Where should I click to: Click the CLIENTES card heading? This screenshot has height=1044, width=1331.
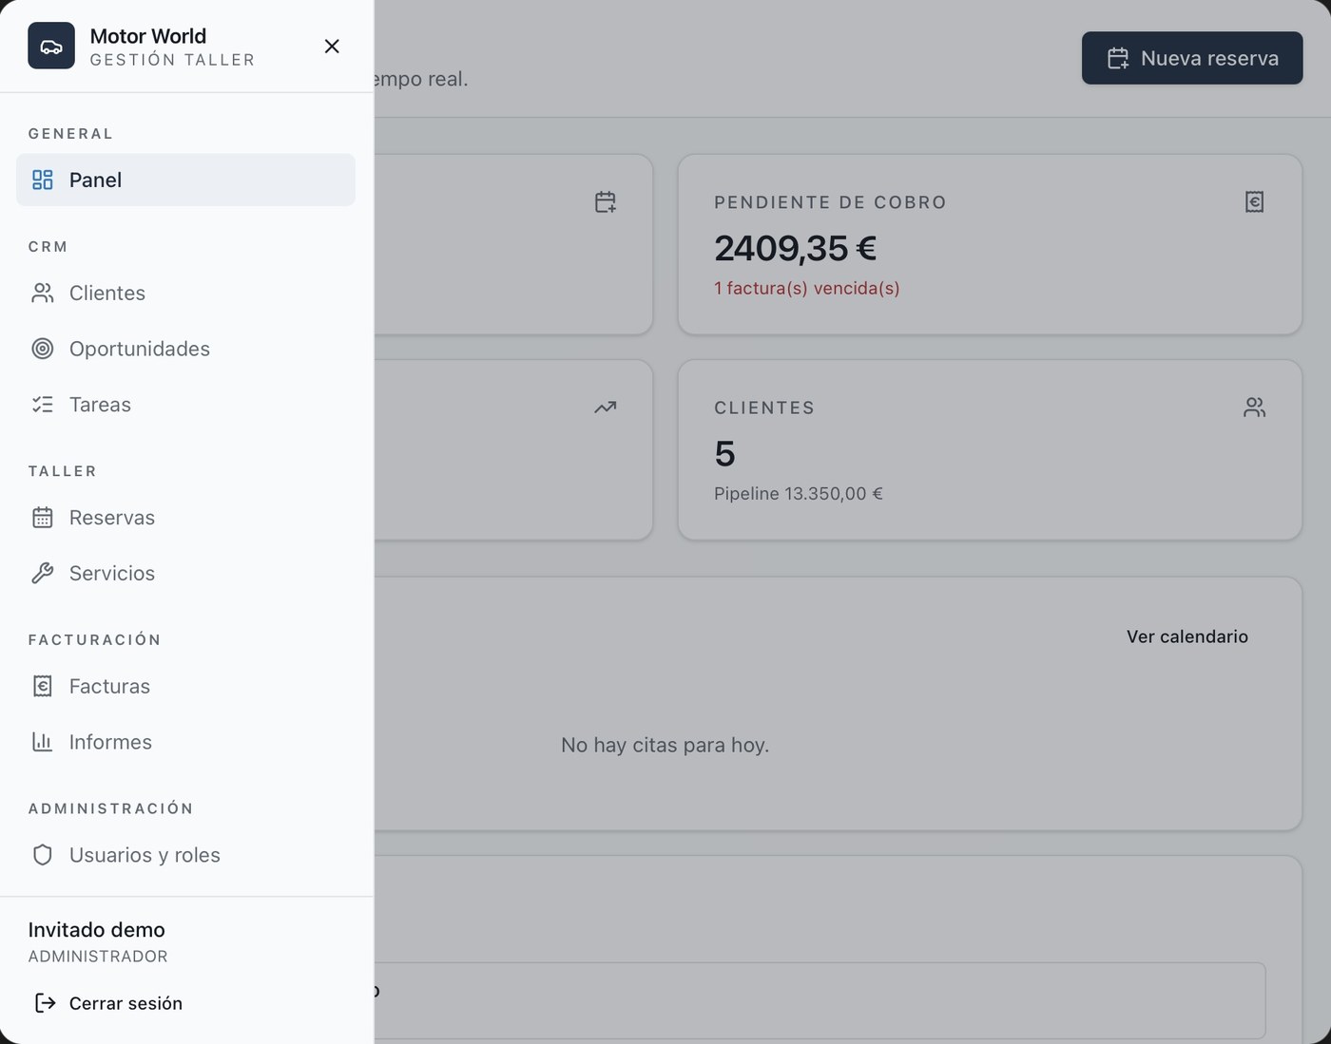[764, 408]
